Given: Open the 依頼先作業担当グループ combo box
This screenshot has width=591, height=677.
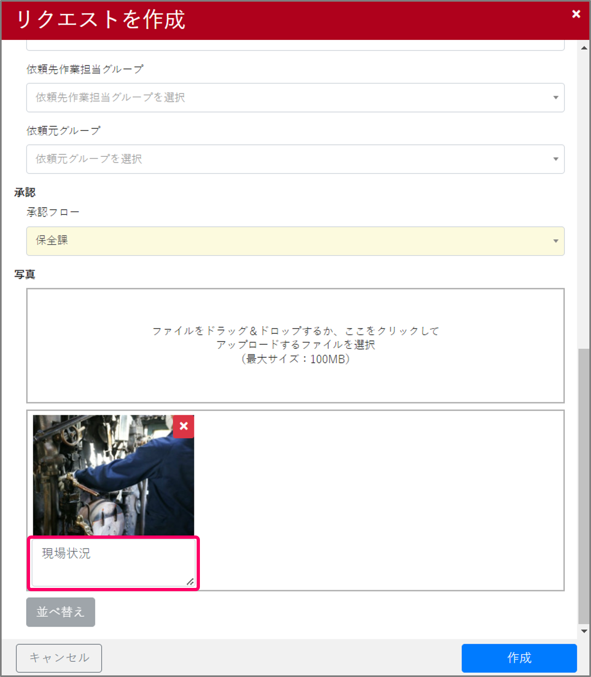Looking at the screenshot, I should [x=295, y=98].
